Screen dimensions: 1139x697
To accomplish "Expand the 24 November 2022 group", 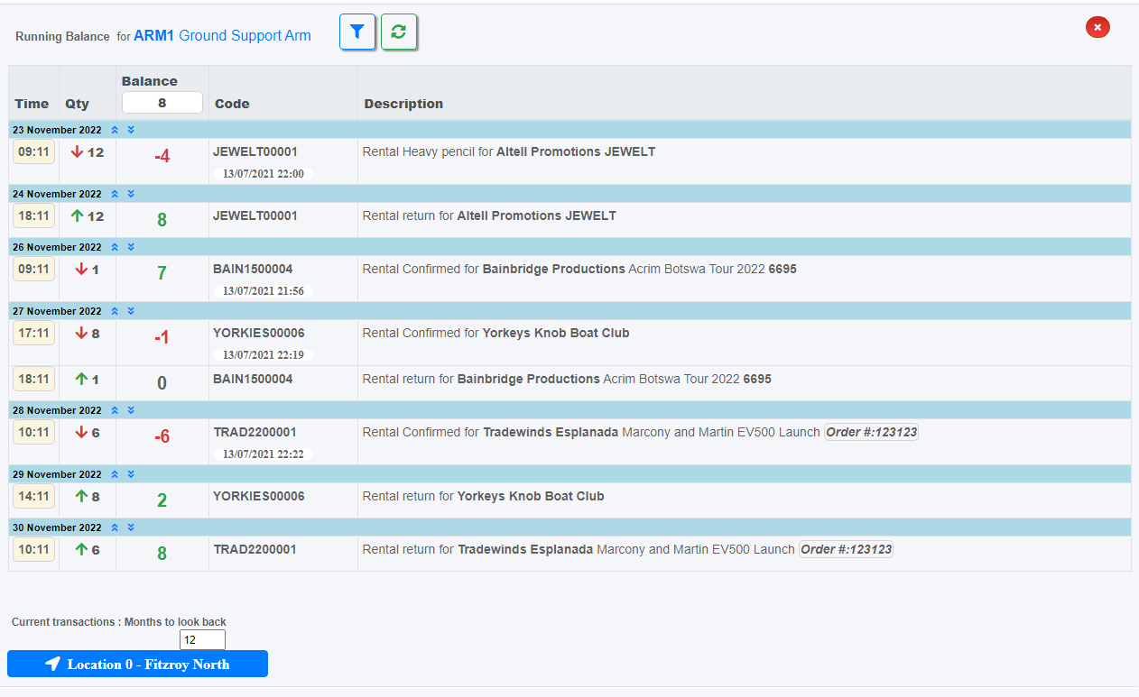I will click(129, 193).
